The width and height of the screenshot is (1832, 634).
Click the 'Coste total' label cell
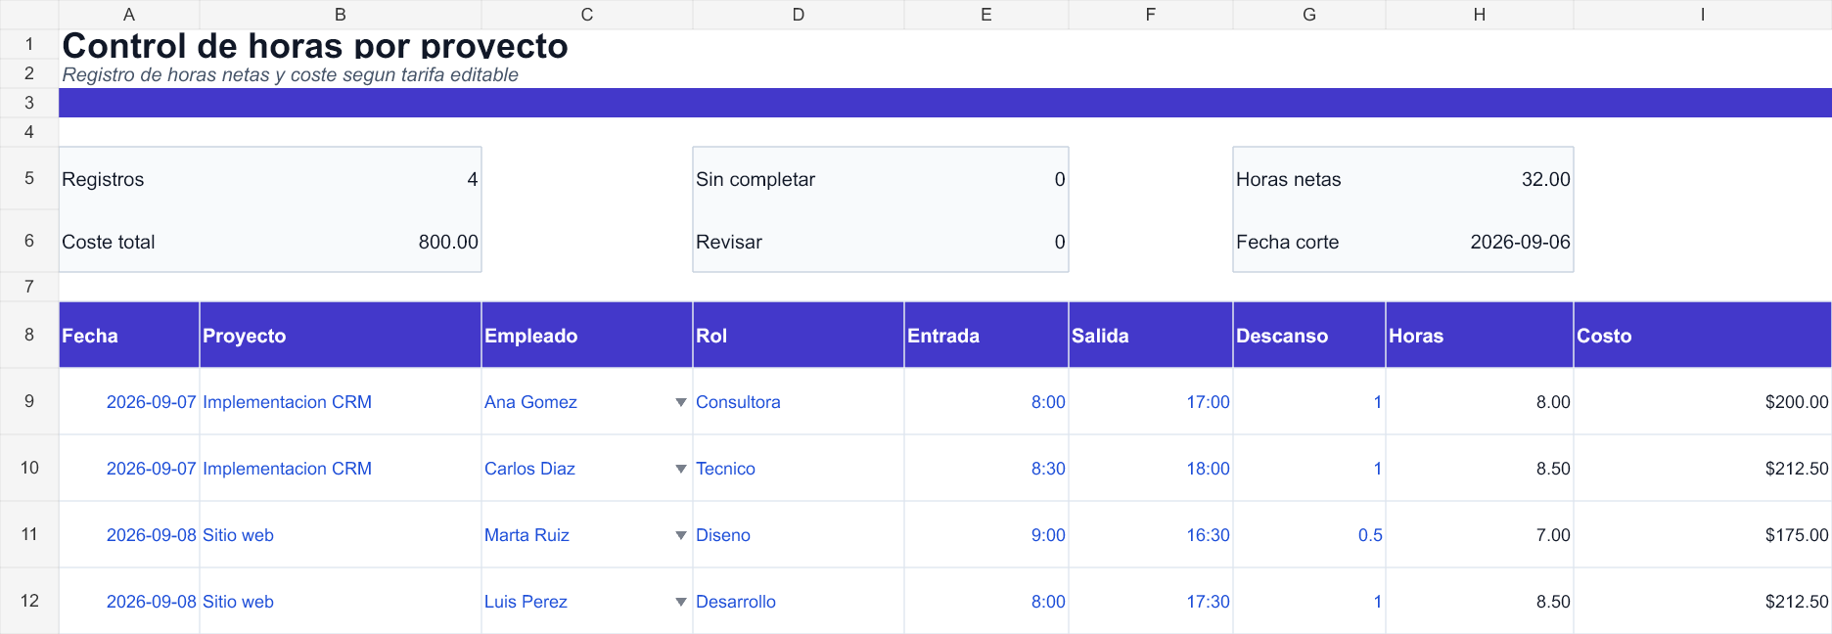tap(129, 242)
